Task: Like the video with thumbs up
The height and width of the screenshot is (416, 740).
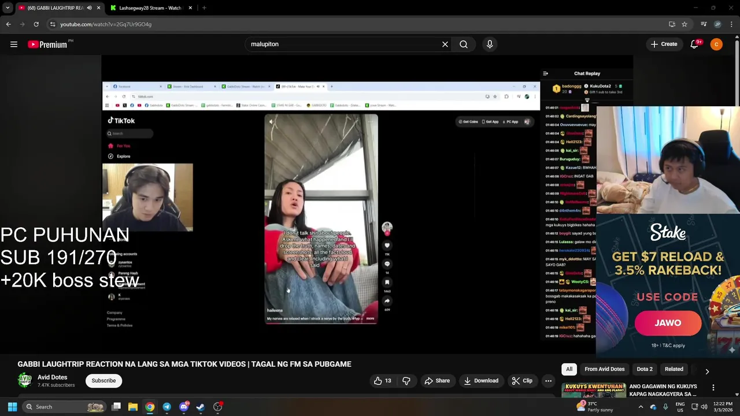Action: (x=383, y=381)
